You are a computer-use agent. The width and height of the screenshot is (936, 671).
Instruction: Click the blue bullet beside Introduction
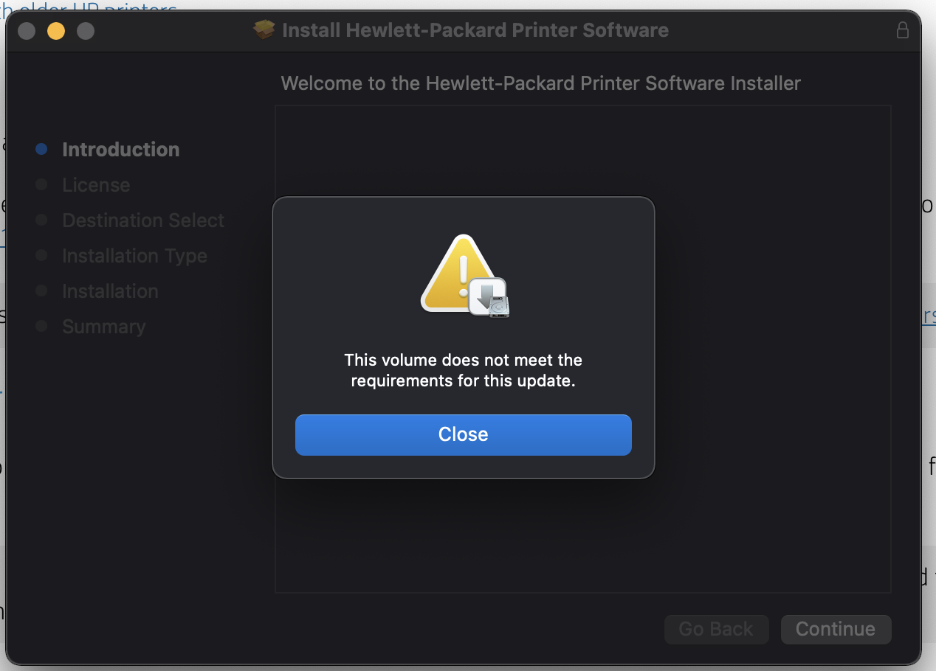click(x=41, y=149)
